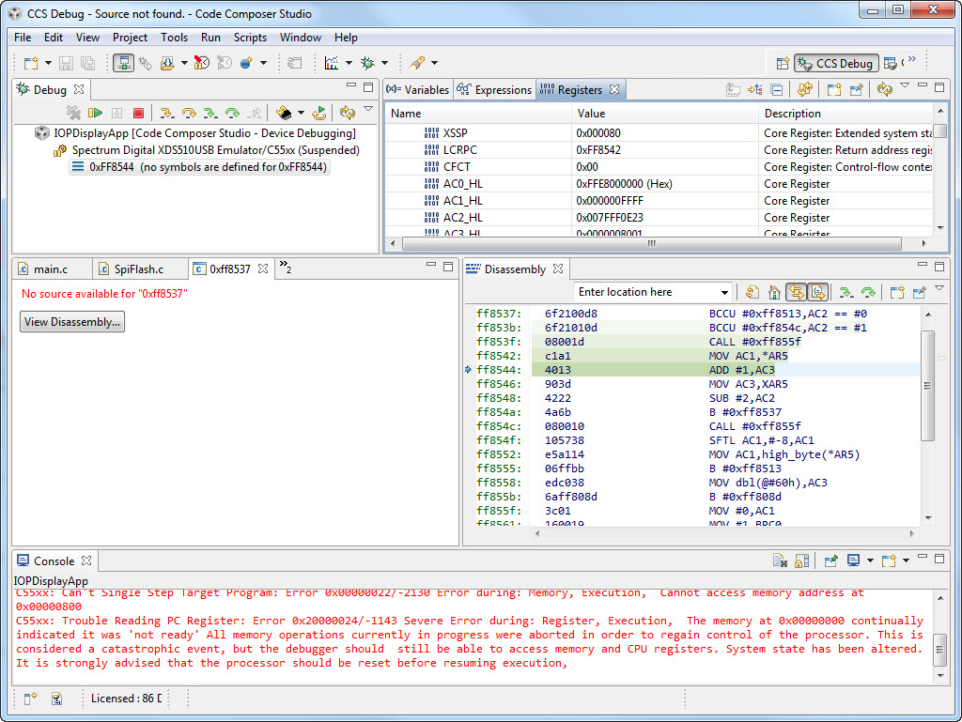Click Pin Console icon in Console toolbar
This screenshot has width=962, height=722.
pyautogui.click(x=830, y=561)
